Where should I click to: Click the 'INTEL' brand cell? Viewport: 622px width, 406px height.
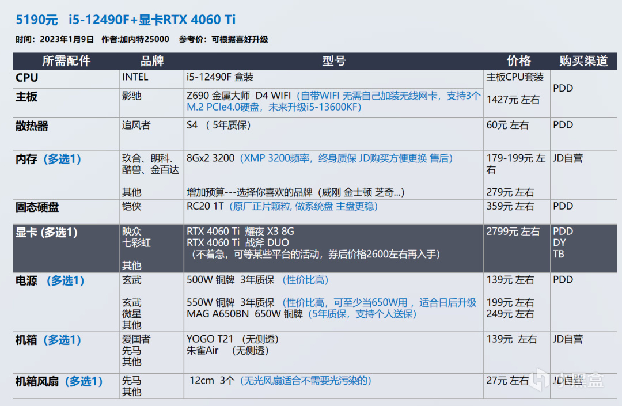[x=135, y=77]
